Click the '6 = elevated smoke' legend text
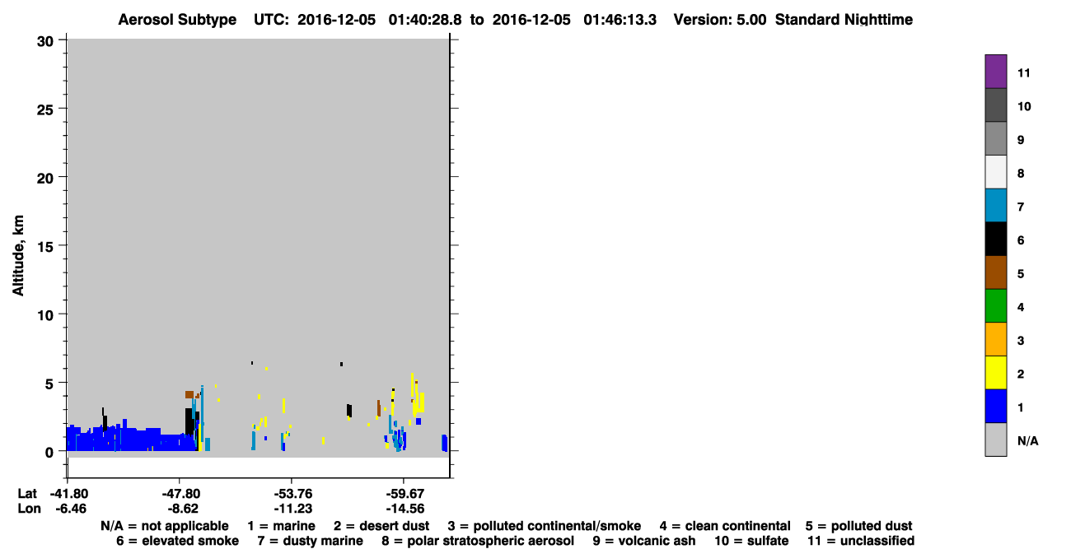Viewport: 1071px width, 549px height. click(177, 541)
